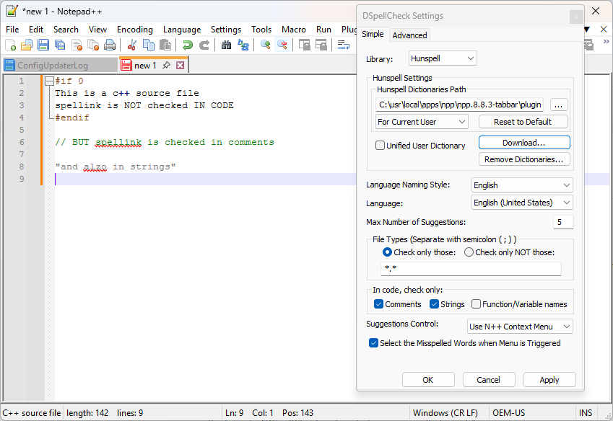Click the New file toolbar icon
This screenshot has height=421, width=613.
coord(11,45)
